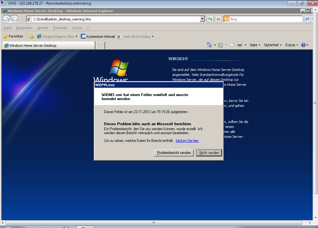Click the printer icon
The image size is (318, 228).
click(240, 45)
